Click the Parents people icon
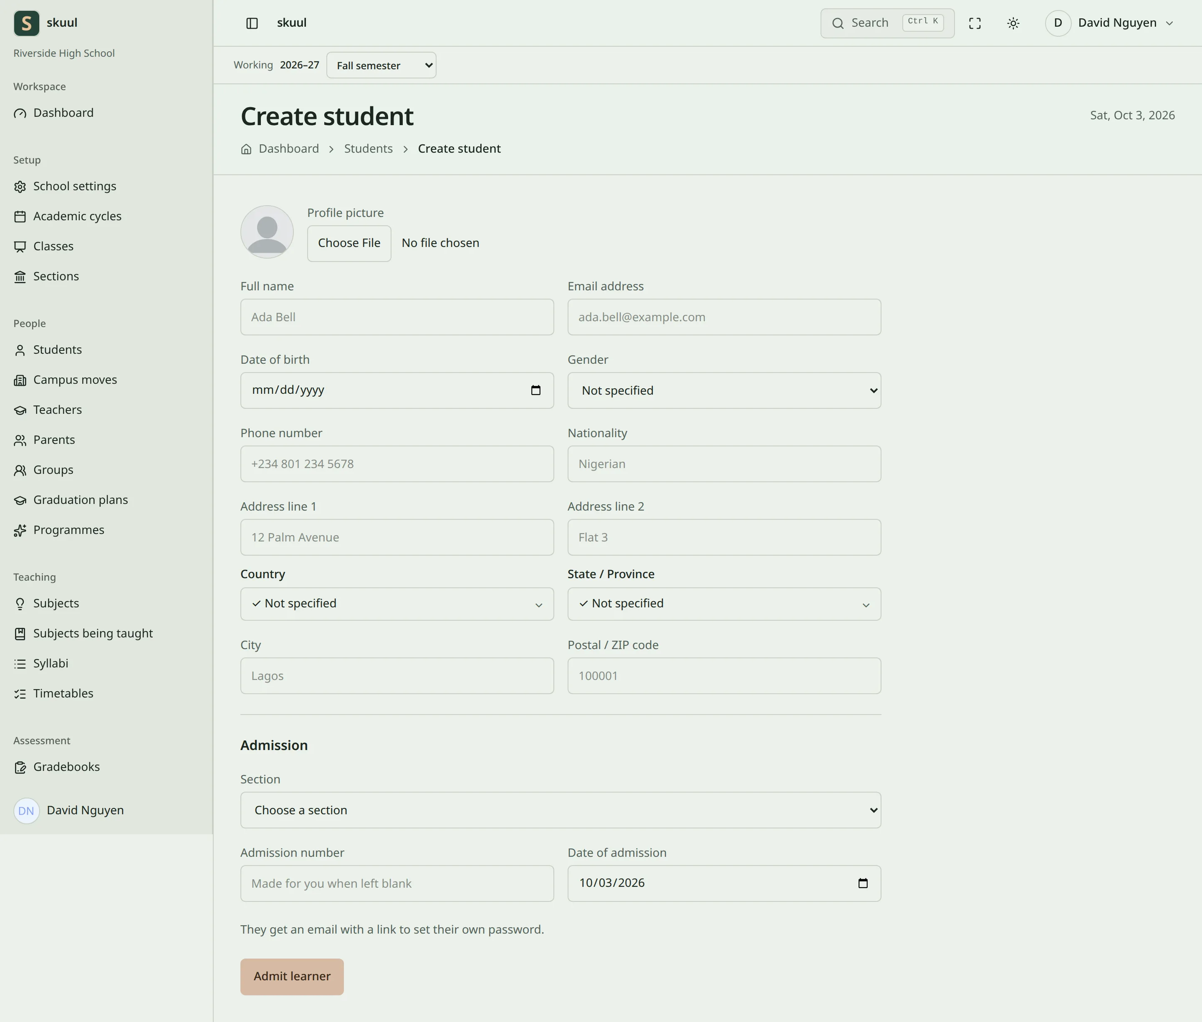The height and width of the screenshot is (1022, 1202). (x=20, y=441)
